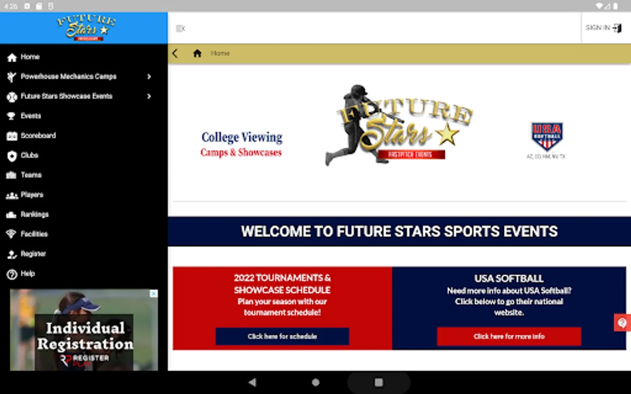Select the Events menu item
Viewport: 631px width, 394px height.
tap(31, 116)
